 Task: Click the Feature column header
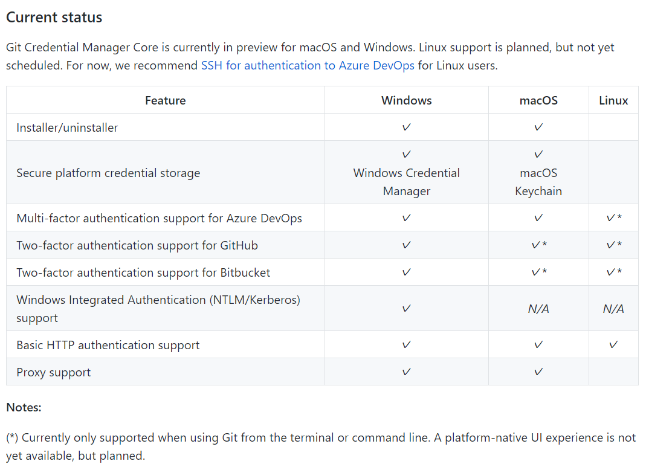tap(165, 100)
